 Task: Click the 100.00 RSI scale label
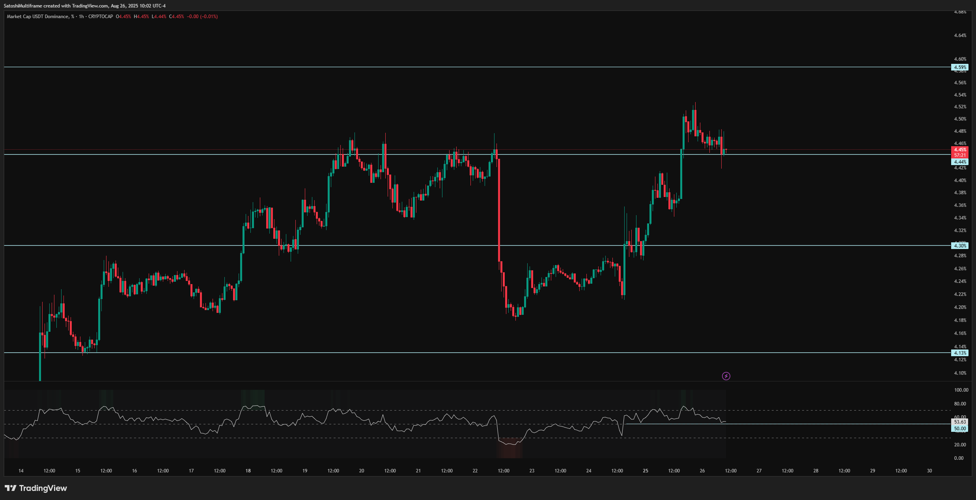[x=961, y=390]
